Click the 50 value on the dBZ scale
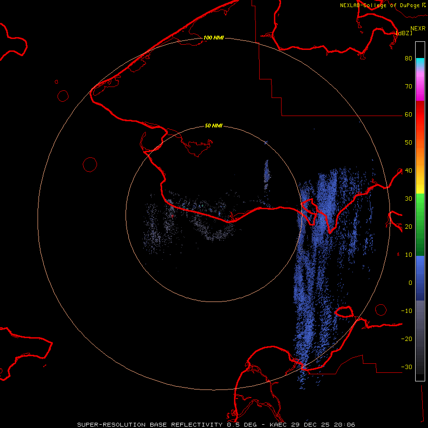Viewport: 428px width, 428px height. pos(409,143)
